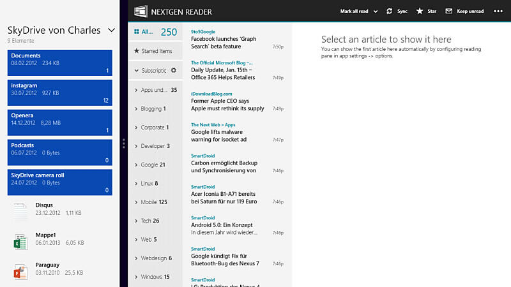The width and height of the screenshot is (511, 287).
Task: Click the Sync icon in the top bar
Action: click(390, 11)
